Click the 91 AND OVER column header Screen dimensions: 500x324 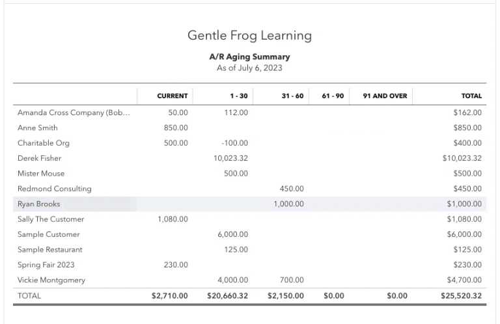(385, 96)
